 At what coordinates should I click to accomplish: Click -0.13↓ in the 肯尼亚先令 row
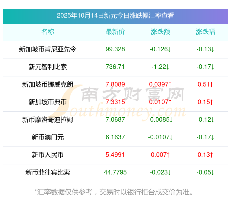point(205,49)
